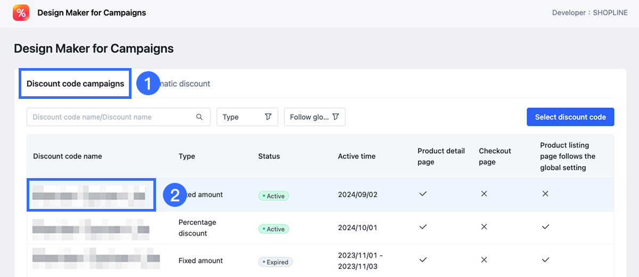Click the Expired status badge
The height and width of the screenshot is (277, 639).
(x=275, y=262)
